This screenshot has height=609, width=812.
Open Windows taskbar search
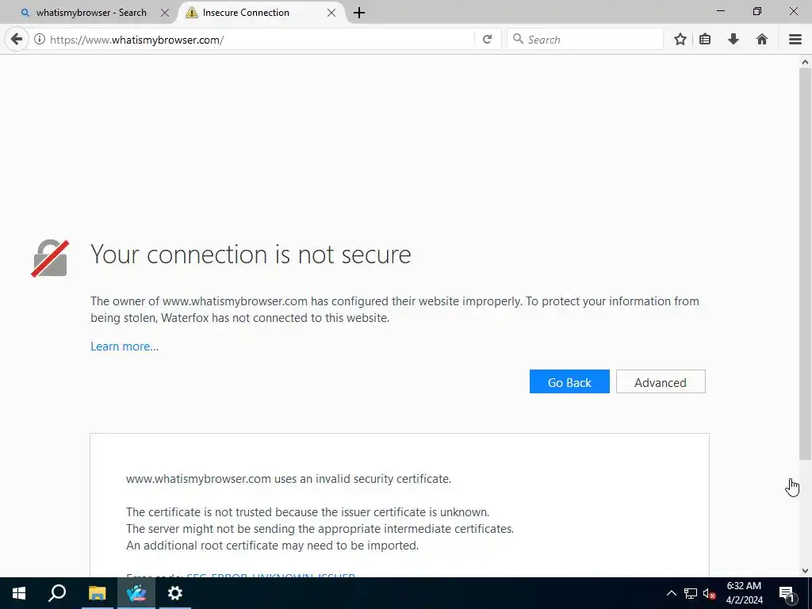(x=57, y=593)
